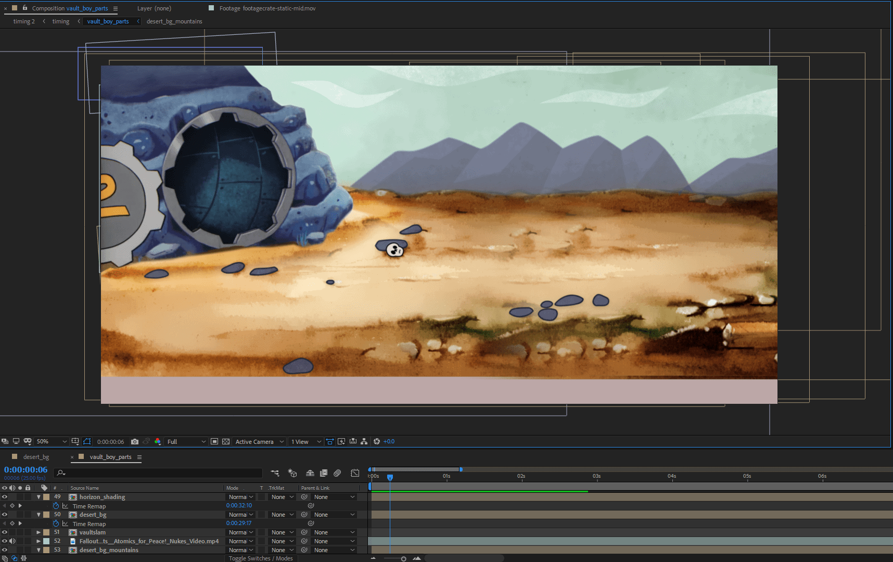Expand or collapse In/Out/Duration pane icon

[x=24, y=558]
